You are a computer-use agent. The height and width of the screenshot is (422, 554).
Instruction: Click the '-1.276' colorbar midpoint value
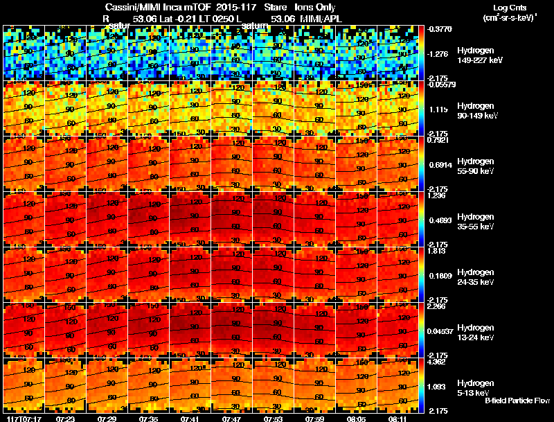click(x=438, y=54)
